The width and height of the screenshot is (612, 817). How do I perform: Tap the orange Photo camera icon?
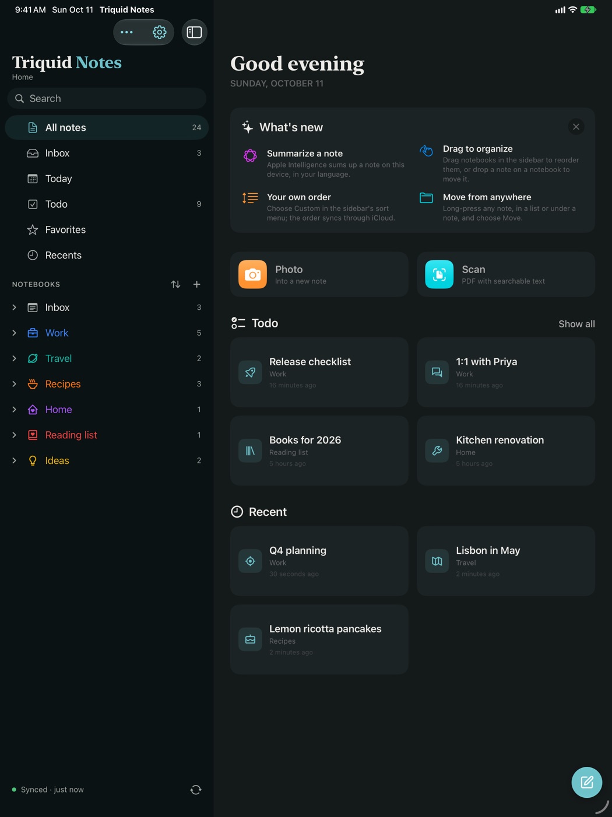[252, 274]
